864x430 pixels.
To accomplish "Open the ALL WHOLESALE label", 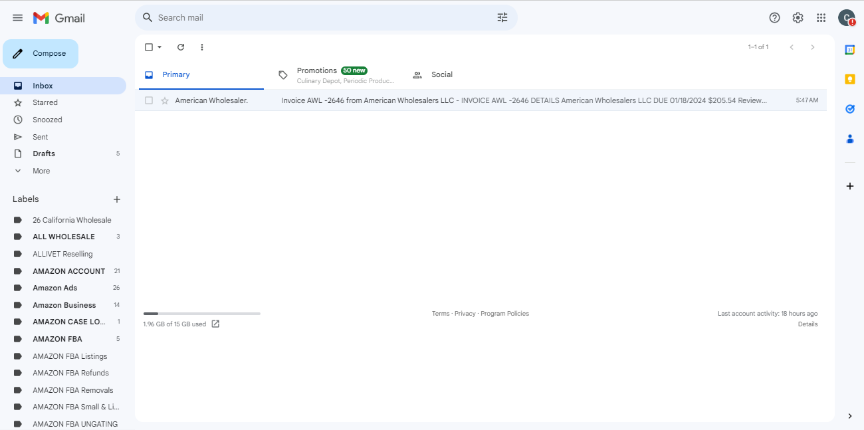I will [63, 237].
